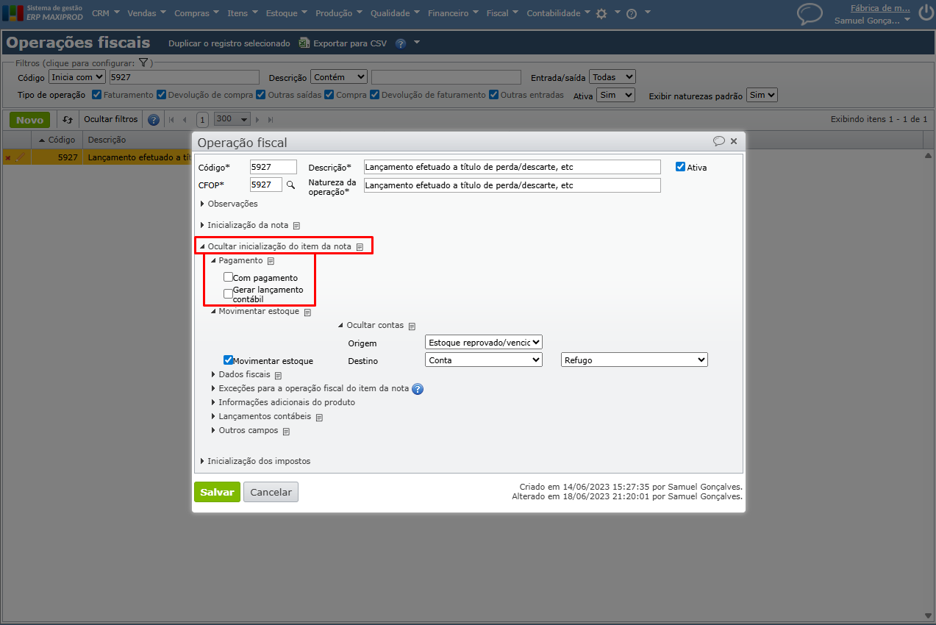Viewport: 936px width, 625px height.
Task: Click the Salvar button
Action: 217,492
